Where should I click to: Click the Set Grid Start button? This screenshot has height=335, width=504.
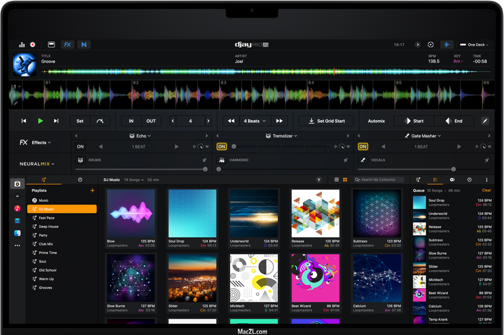tap(326, 121)
